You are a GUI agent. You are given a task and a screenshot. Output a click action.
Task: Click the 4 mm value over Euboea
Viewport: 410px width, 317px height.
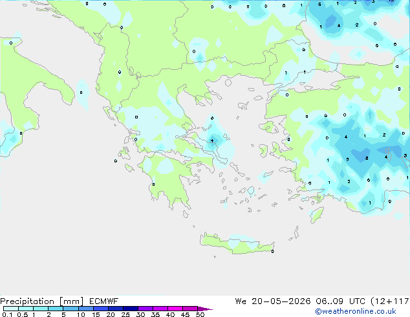tap(212, 141)
